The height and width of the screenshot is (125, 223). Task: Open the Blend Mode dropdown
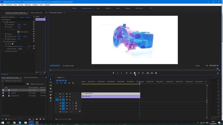(x=24, y=49)
